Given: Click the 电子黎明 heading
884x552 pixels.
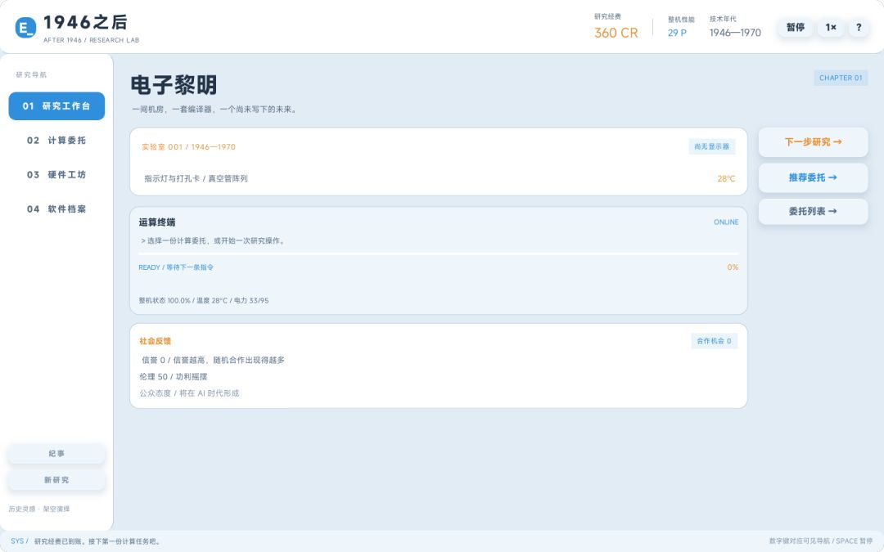Looking at the screenshot, I should (x=174, y=85).
